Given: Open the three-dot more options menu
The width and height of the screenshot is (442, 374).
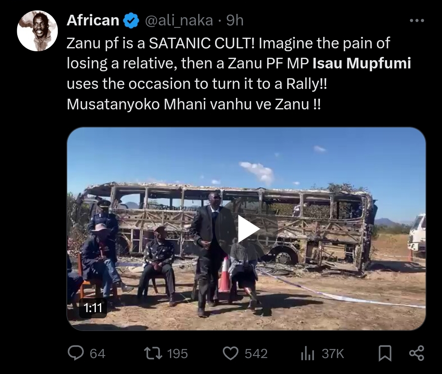Looking at the screenshot, I should [x=417, y=20].
